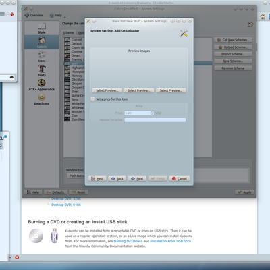Select the Zion (Reversed) scheme row
The image size is (270, 270).
pos(74,119)
